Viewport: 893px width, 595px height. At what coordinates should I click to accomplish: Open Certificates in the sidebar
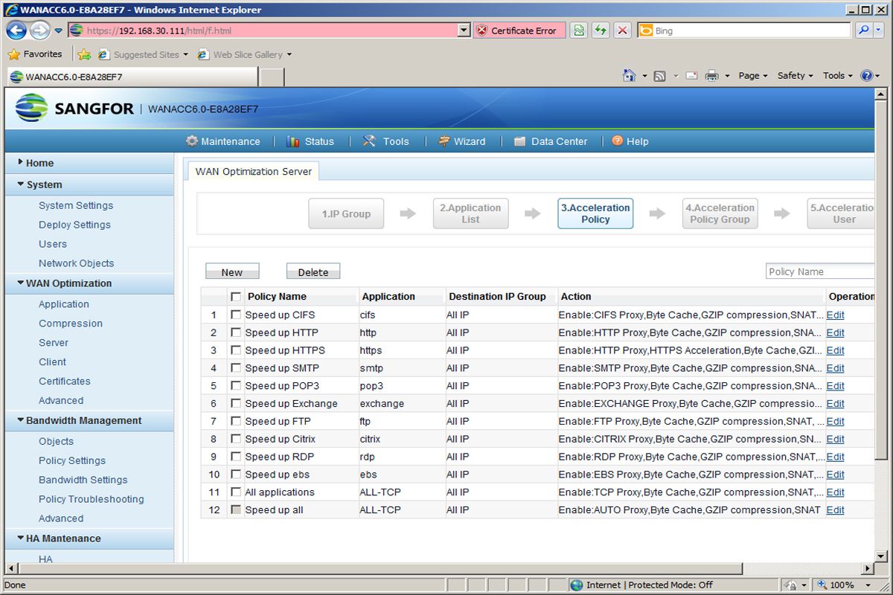click(x=65, y=381)
